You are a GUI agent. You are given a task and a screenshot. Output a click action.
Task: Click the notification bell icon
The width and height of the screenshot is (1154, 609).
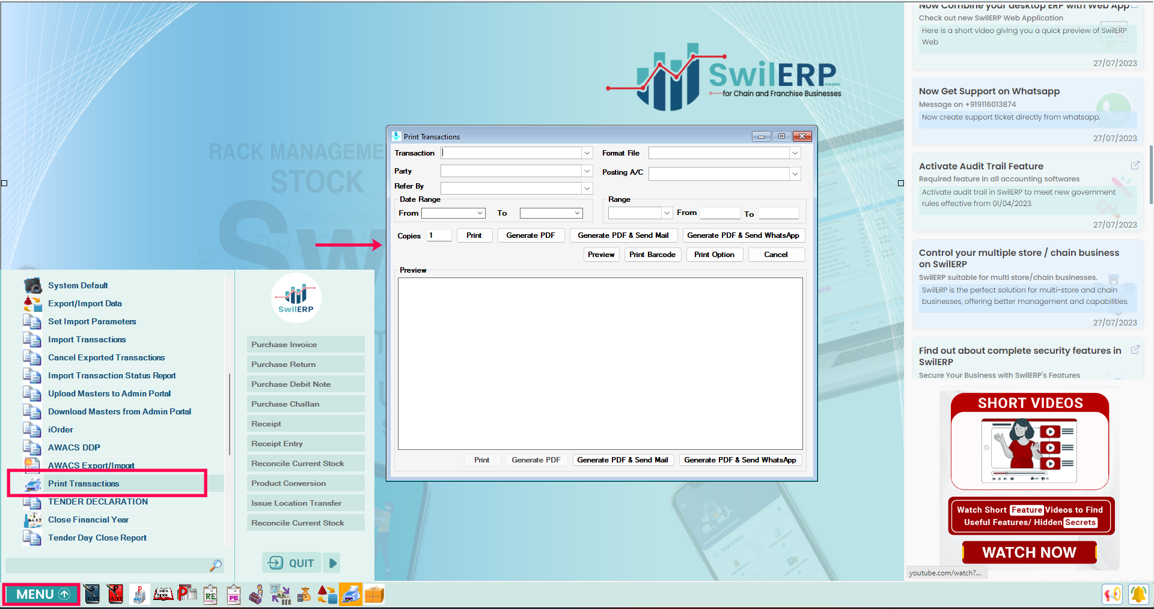point(1138,594)
